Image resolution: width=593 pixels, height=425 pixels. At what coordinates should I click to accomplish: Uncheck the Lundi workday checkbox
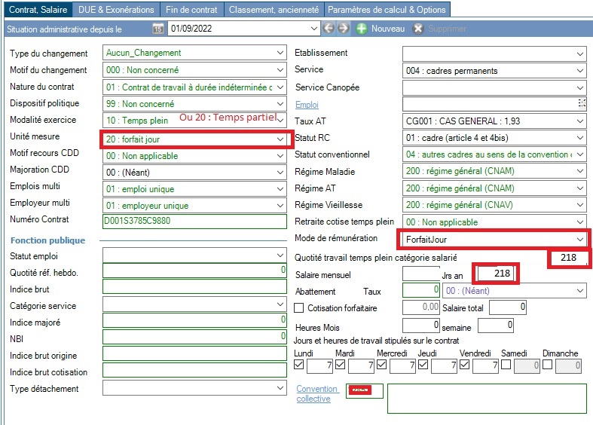(x=299, y=365)
